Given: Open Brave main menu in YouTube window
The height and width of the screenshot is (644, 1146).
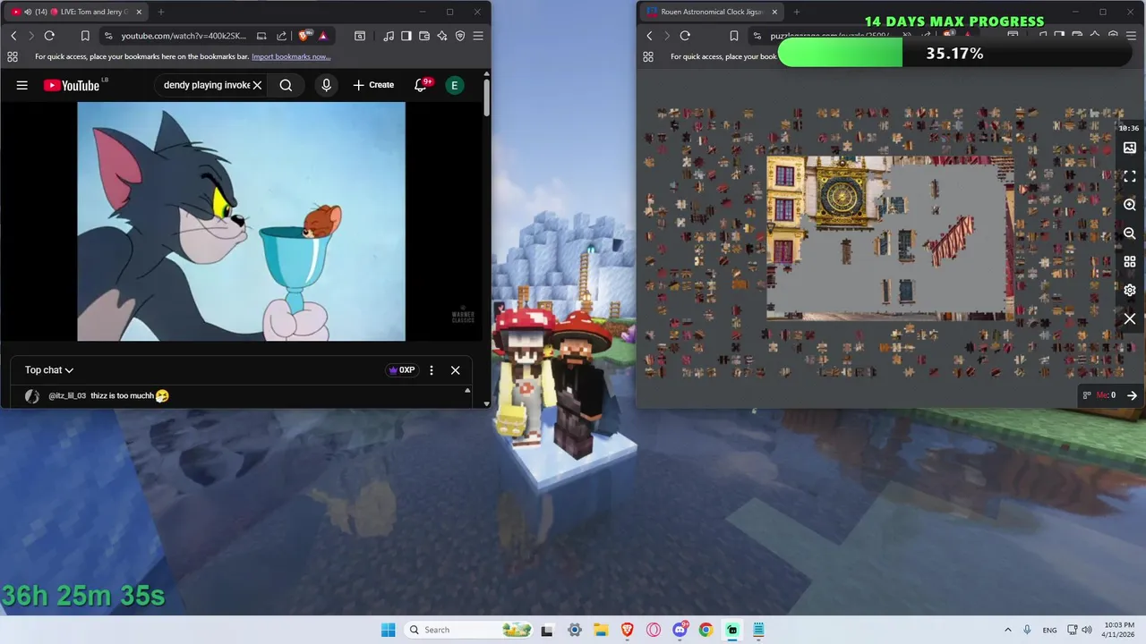Looking at the screenshot, I should [x=478, y=36].
